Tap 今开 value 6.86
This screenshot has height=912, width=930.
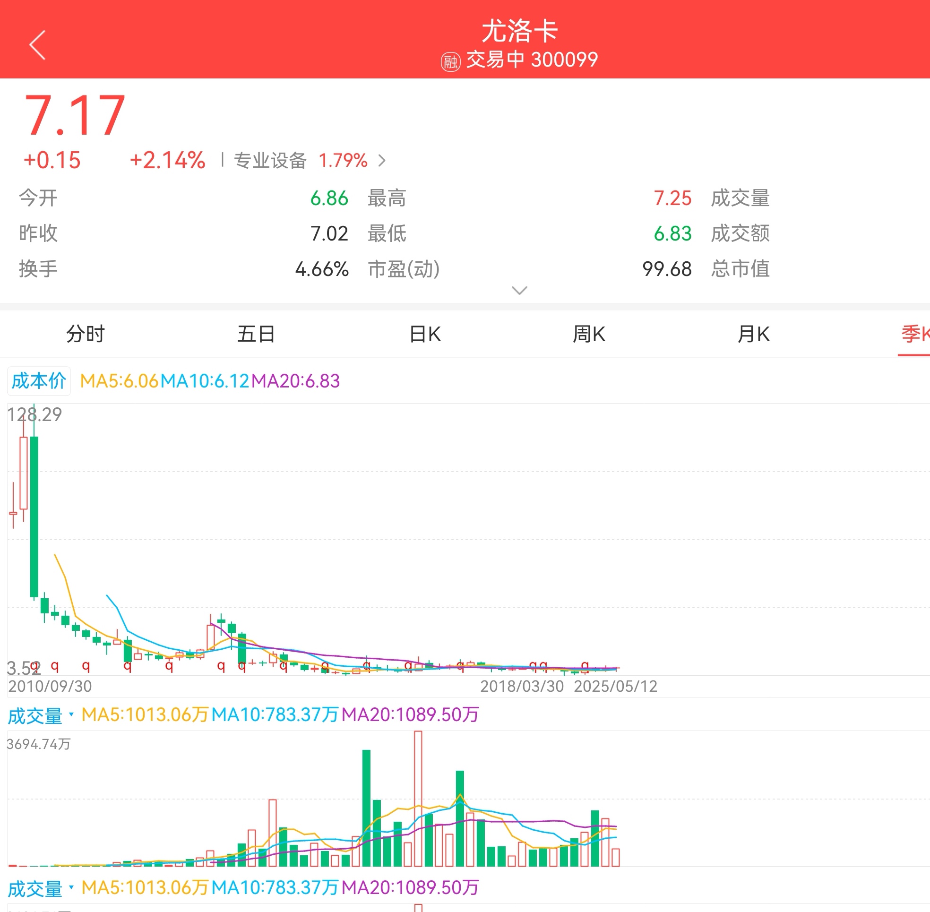coord(329,198)
